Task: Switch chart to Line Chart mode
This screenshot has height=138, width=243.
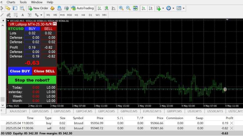Action: tap(113, 8)
